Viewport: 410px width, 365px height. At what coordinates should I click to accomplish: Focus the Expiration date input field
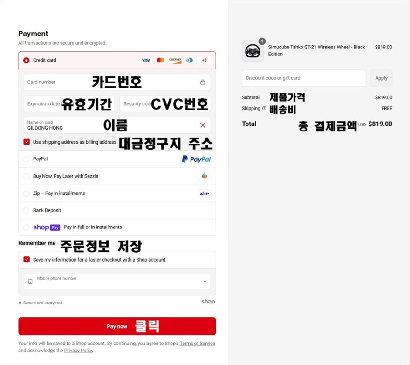click(69, 104)
